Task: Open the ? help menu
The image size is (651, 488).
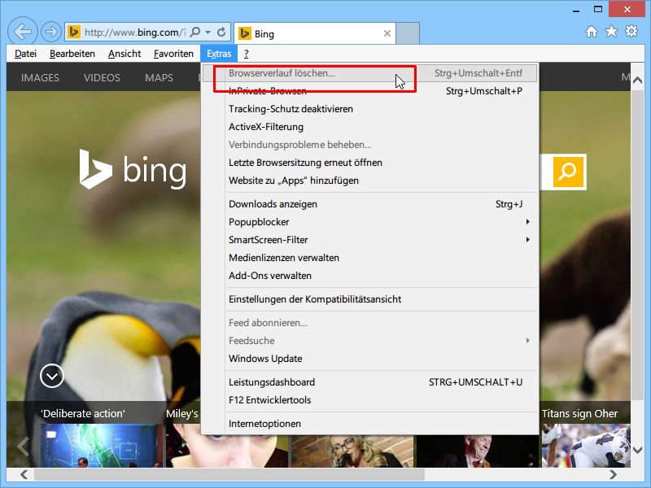Action: (x=247, y=54)
